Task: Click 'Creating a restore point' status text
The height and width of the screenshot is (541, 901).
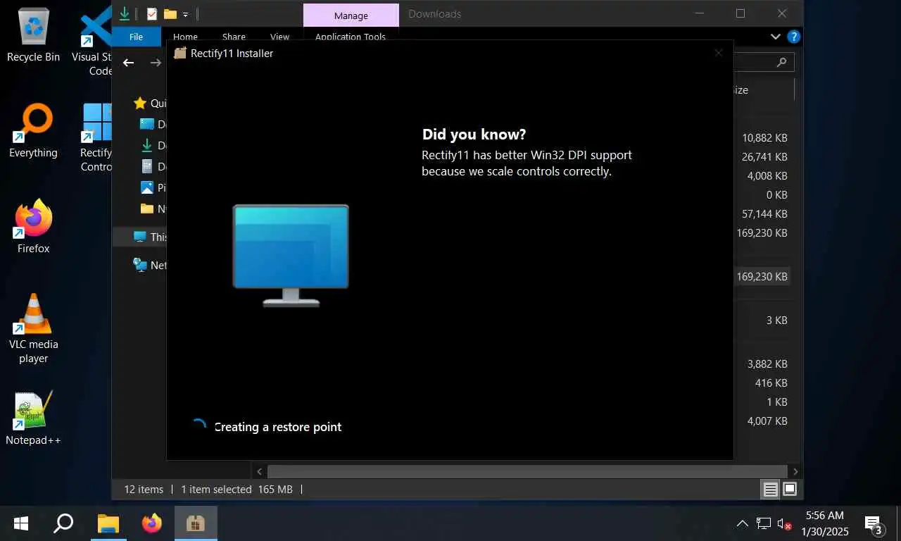Action: pyautogui.click(x=277, y=427)
